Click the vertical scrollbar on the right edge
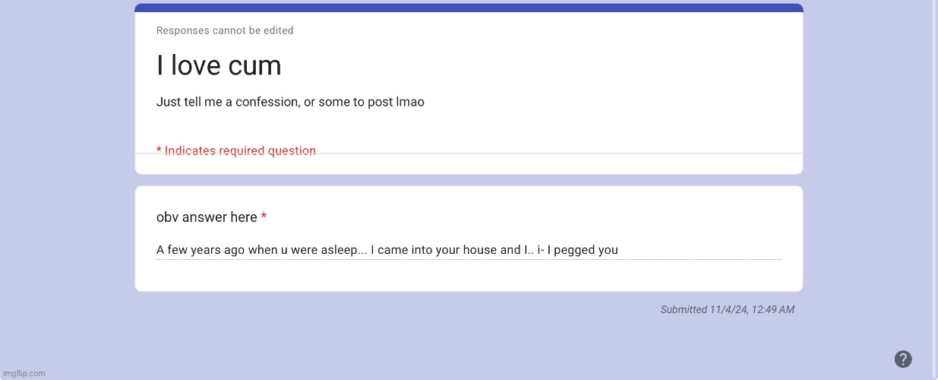The image size is (938, 380). [934, 190]
